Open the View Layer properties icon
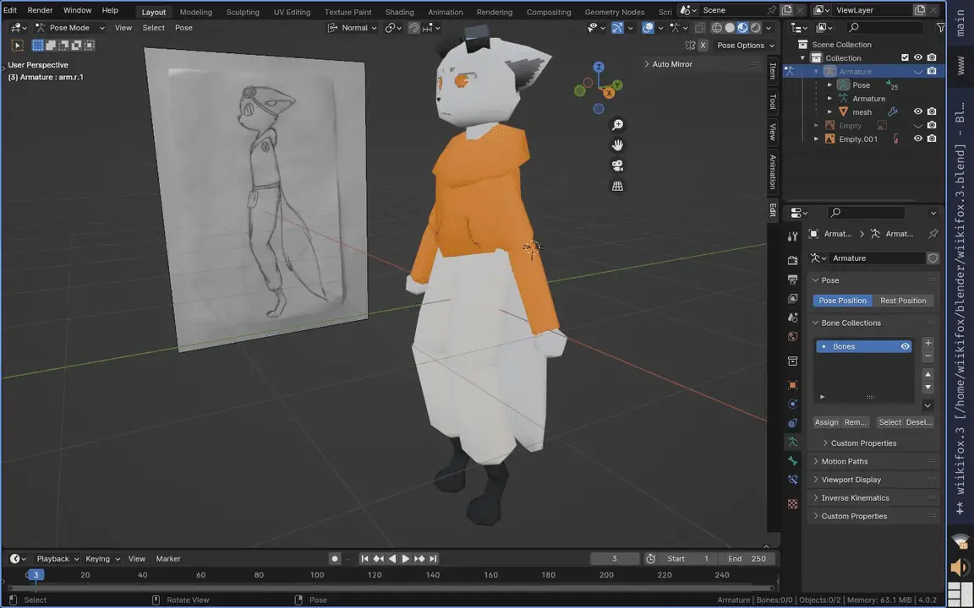 click(792, 299)
